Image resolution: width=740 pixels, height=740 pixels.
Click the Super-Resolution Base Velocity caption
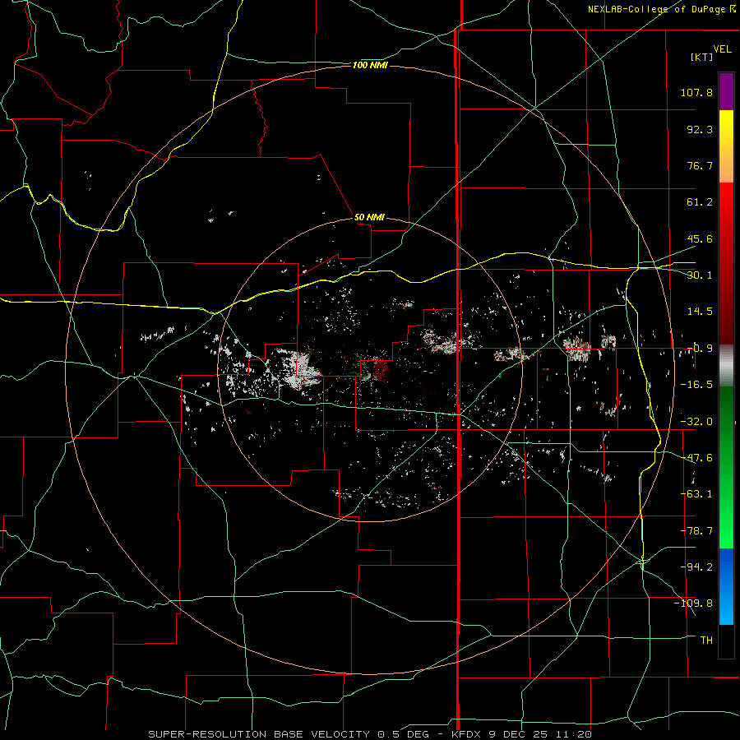pyautogui.click(x=370, y=734)
